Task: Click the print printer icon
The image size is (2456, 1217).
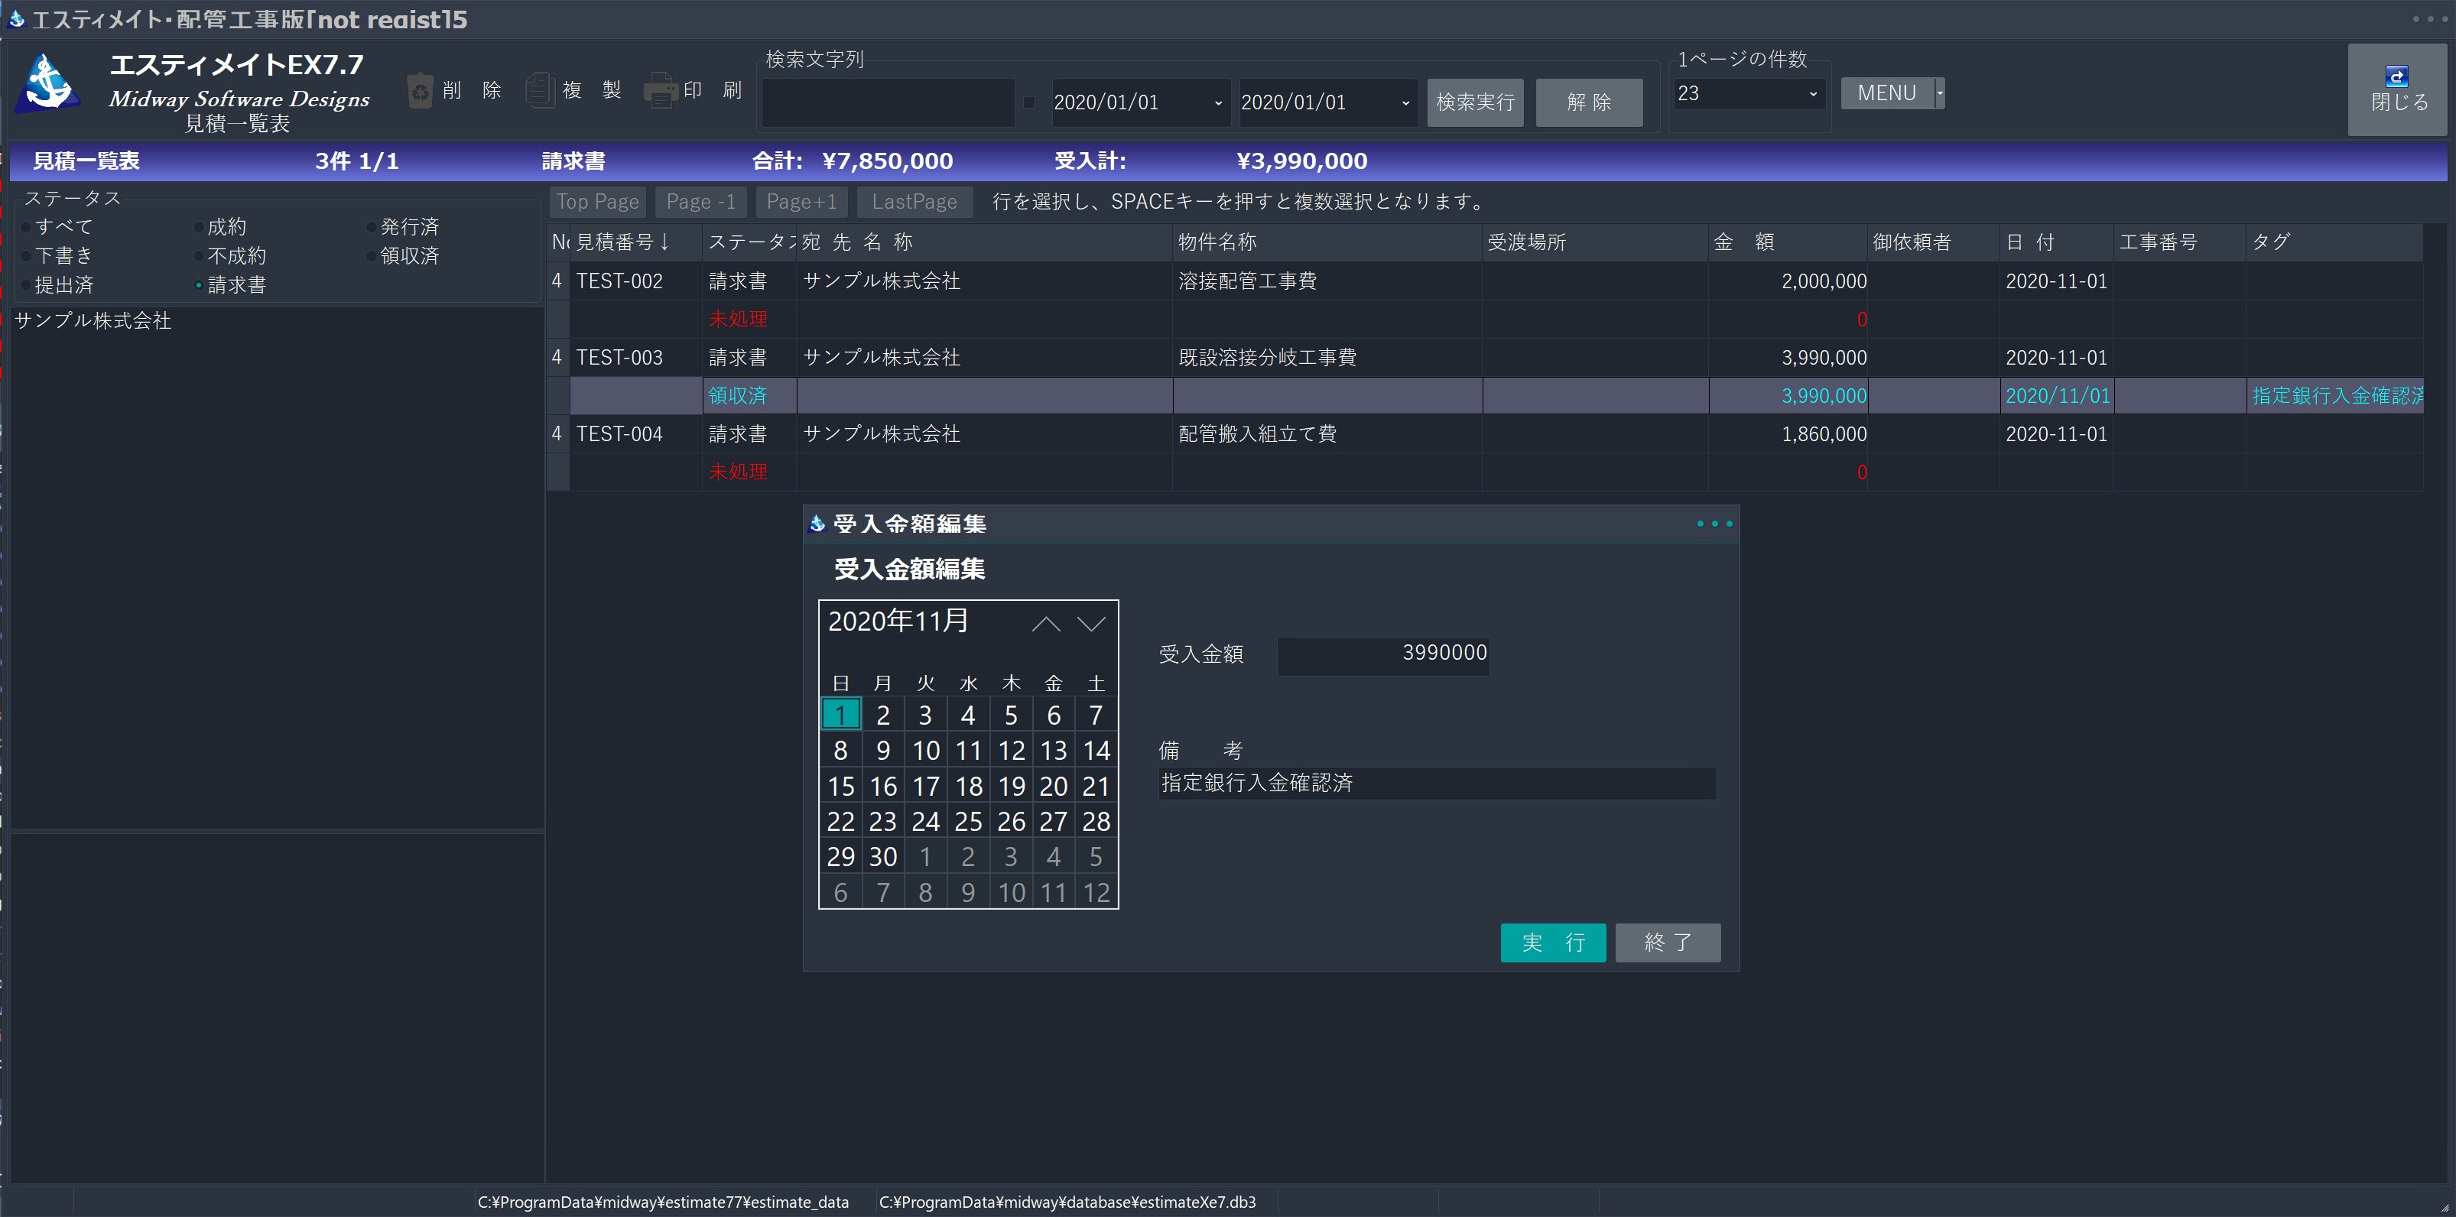Action: point(660,92)
